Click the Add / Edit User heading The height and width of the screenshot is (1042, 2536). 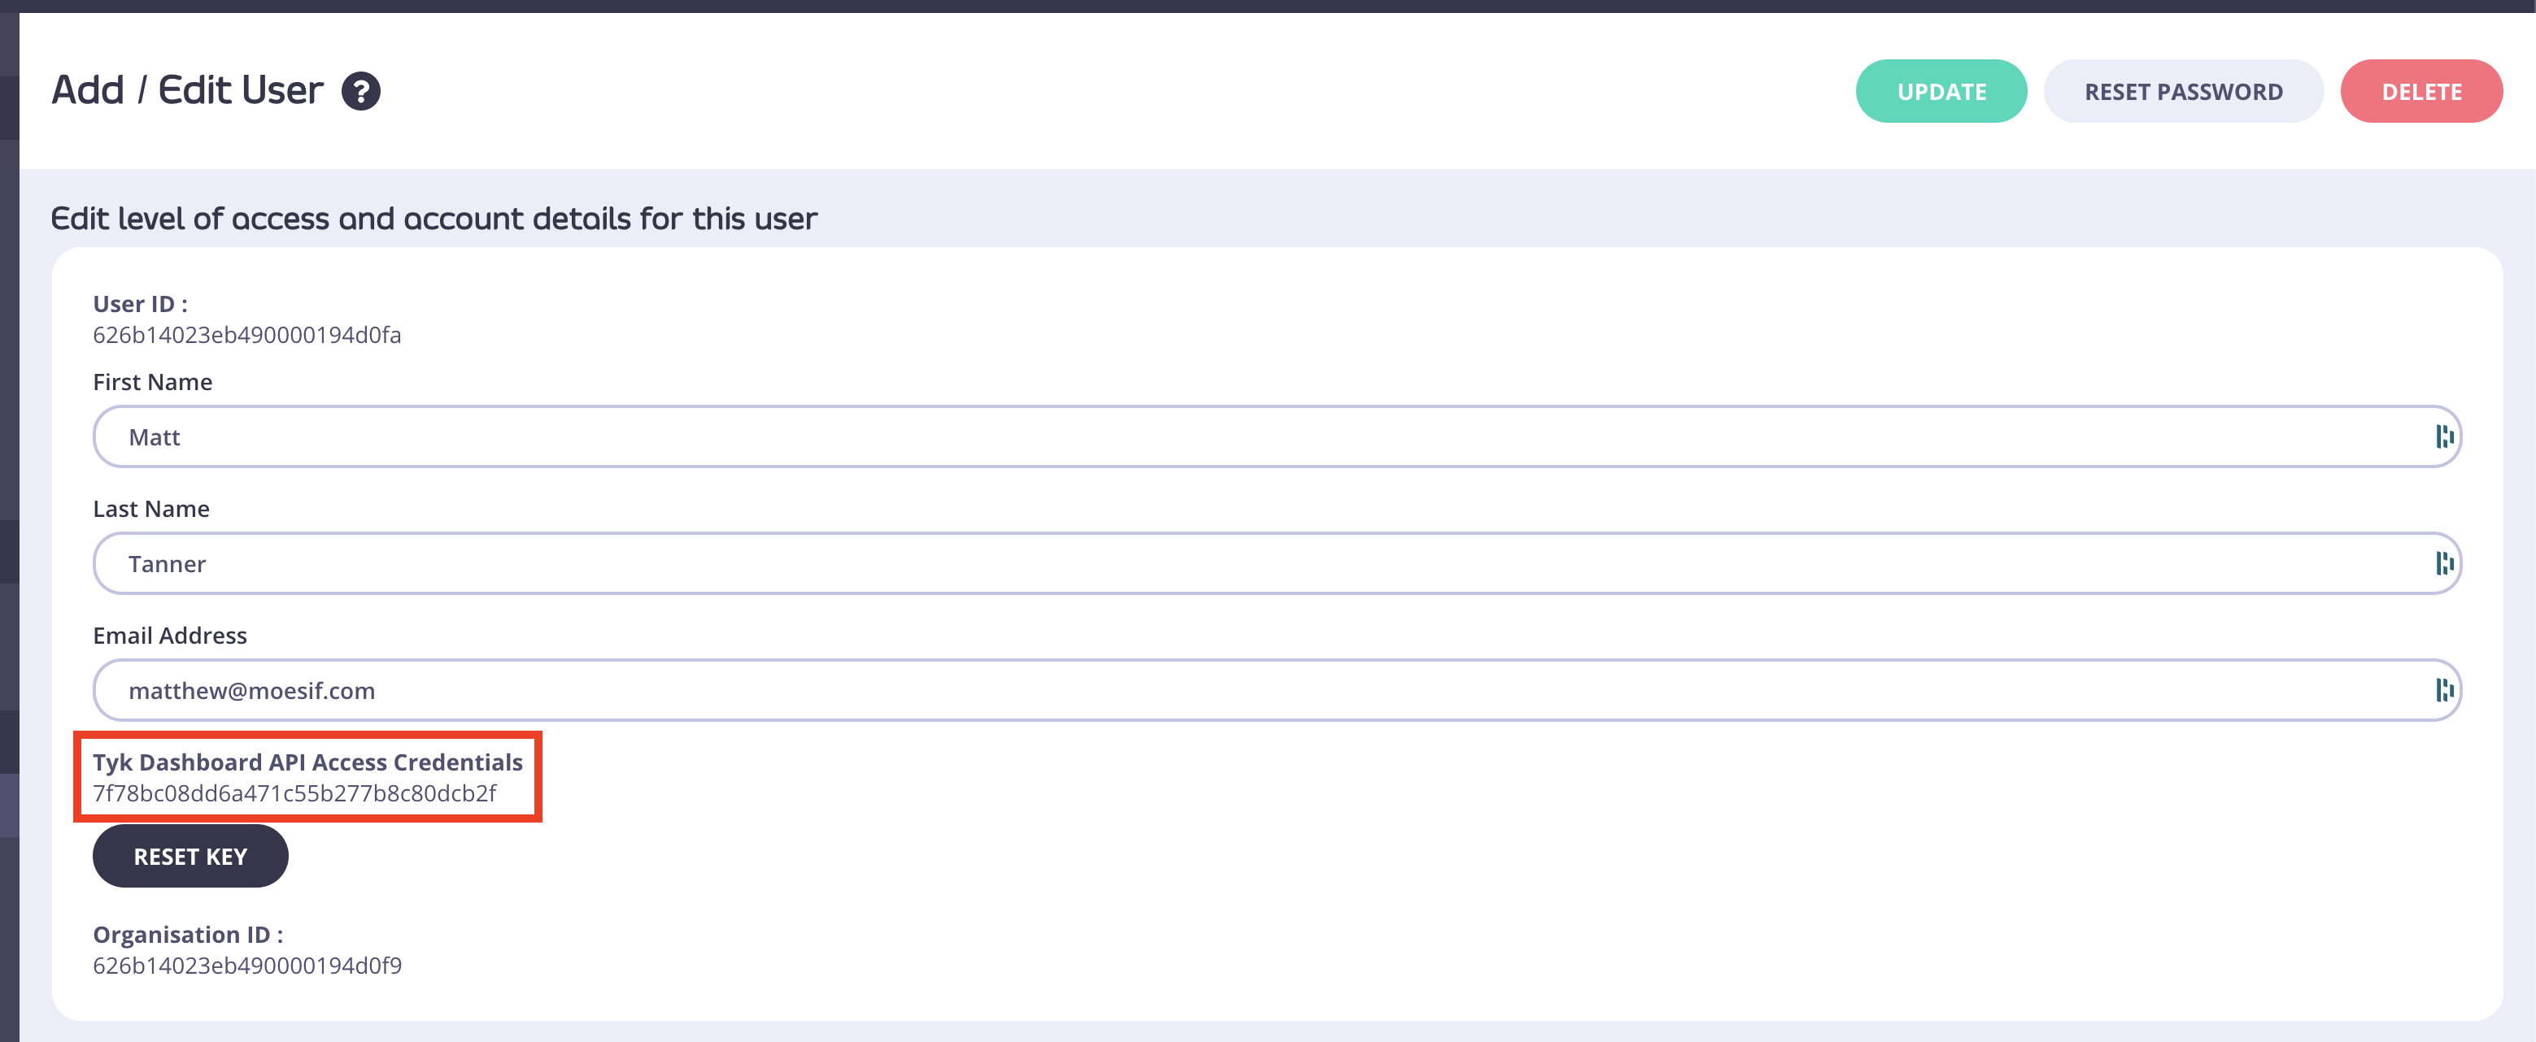(x=187, y=90)
